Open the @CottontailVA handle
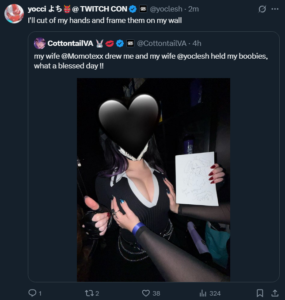 (x=162, y=43)
